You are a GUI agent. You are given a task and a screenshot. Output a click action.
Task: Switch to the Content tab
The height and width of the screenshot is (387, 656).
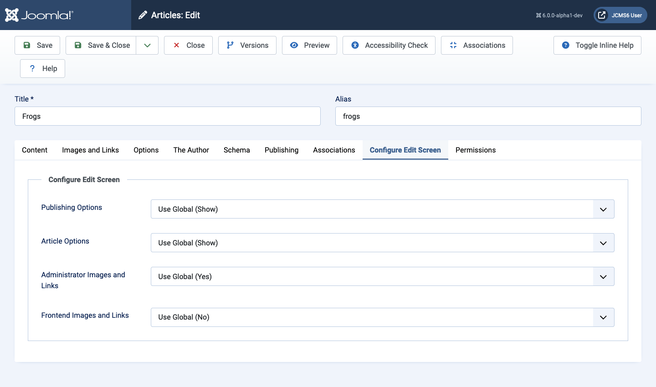coord(34,150)
